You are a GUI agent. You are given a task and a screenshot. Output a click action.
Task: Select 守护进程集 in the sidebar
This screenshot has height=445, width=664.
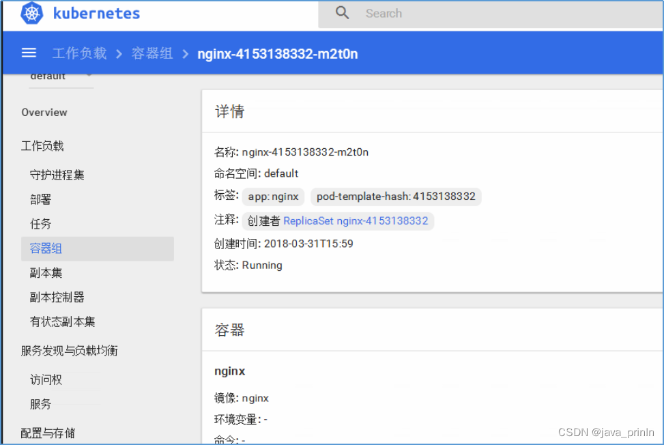[57, 175]
